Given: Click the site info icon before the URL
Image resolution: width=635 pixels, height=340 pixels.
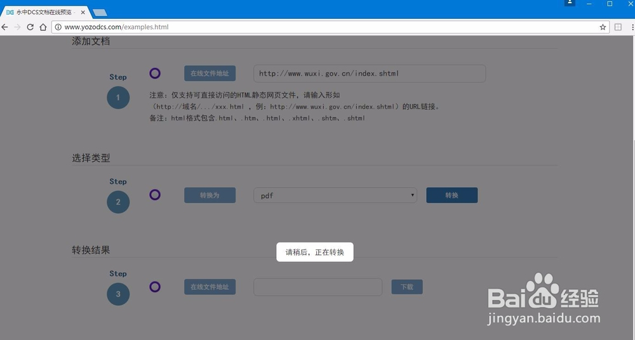Looking at the screenshot, I should pyautogui.click(x=58, y=27).
